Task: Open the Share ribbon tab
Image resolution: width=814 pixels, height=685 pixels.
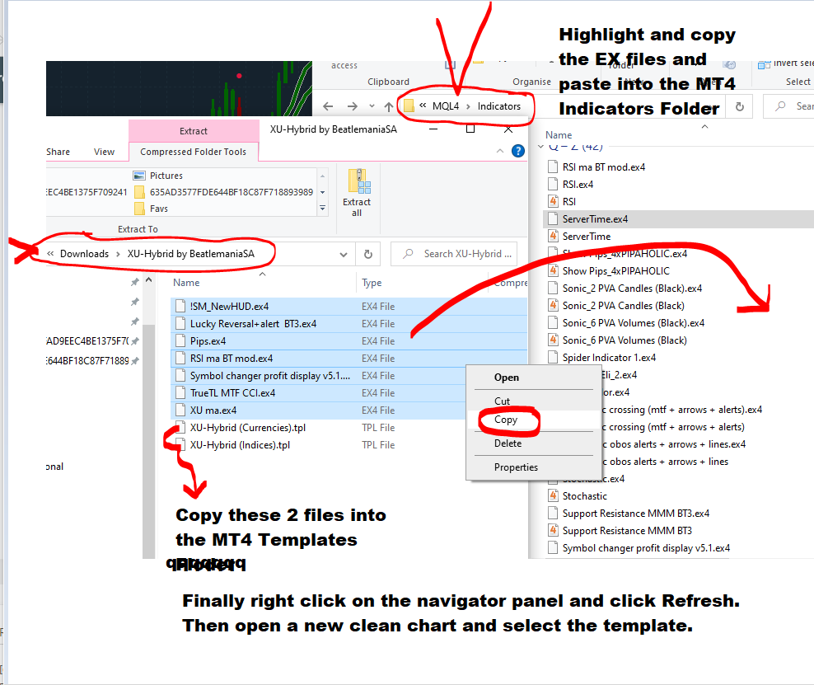Action: tap(58, 152)
